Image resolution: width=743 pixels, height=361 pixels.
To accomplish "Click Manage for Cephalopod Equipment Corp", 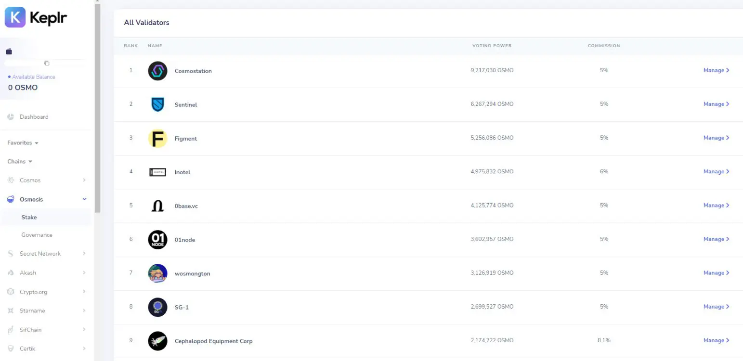I will coord(716,340).
